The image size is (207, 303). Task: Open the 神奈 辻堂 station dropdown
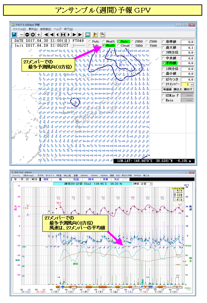(151, 184)
